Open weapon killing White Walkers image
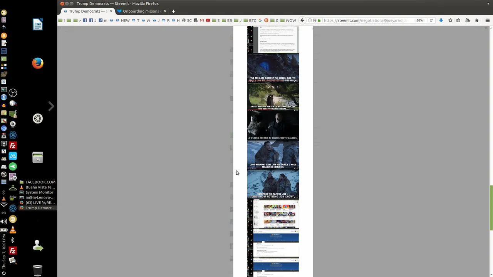The height and width of the screenshot is (277, 493). 273,126
